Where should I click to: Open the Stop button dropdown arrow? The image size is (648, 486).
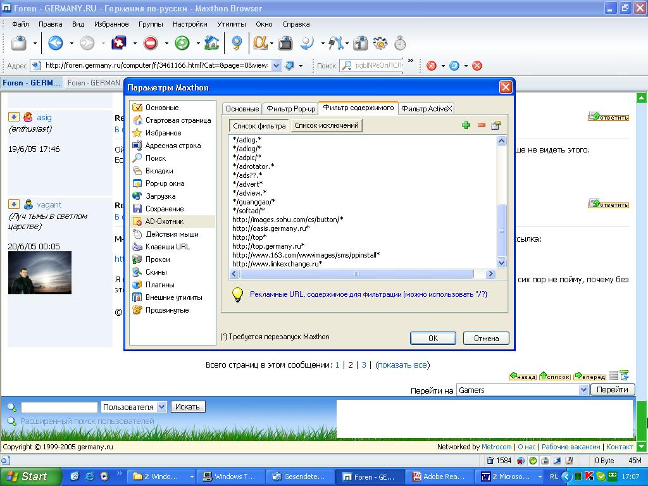click(166, 43)
